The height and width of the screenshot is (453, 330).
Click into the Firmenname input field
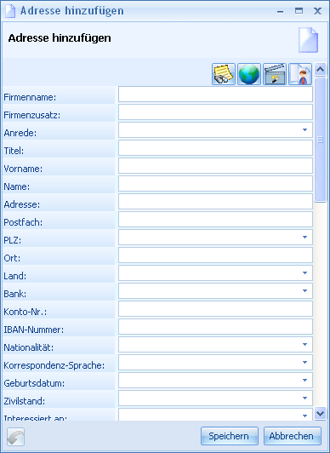coord(215,95)
